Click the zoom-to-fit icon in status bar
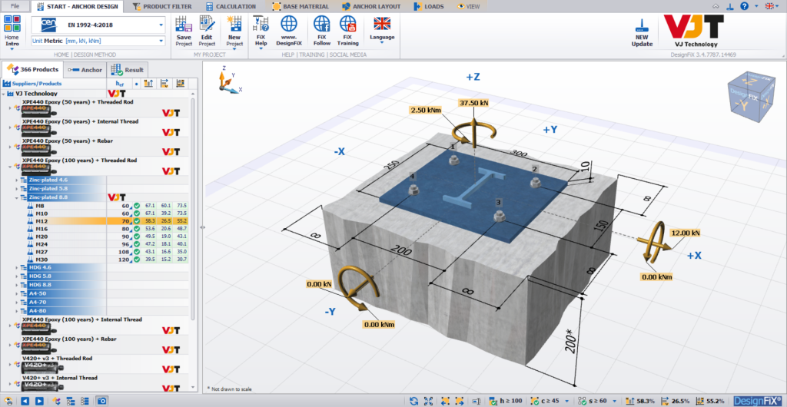 428,401
